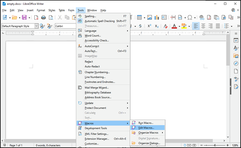Click the Export as PDF icon
The width and height of the screenshot is (241, 148).
pyautogui.click(x=36, y=18)
